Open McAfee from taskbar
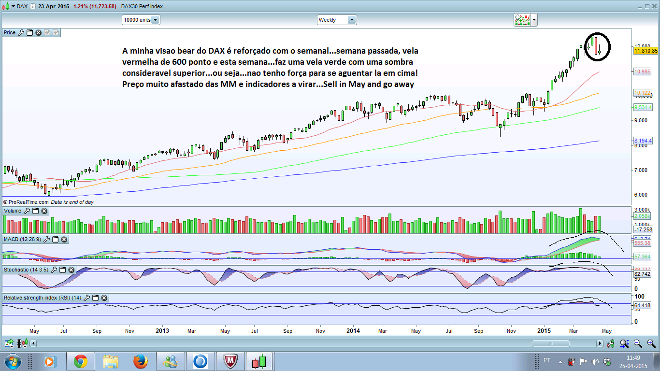 pyautogui.click(x=230, y=361)
